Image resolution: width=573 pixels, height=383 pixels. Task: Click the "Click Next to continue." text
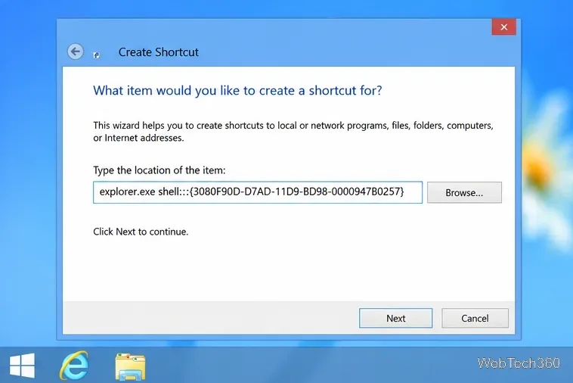[x=141, y=232]
